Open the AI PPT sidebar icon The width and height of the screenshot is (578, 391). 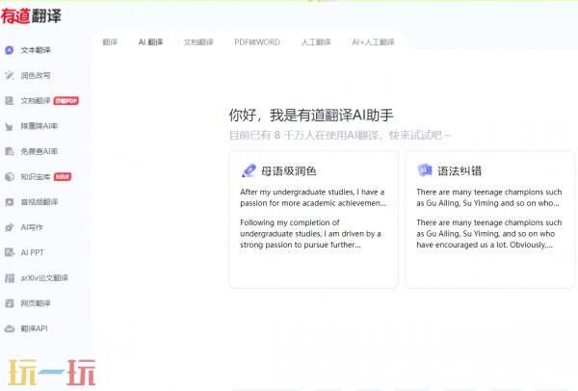click(x=10, y=252)
